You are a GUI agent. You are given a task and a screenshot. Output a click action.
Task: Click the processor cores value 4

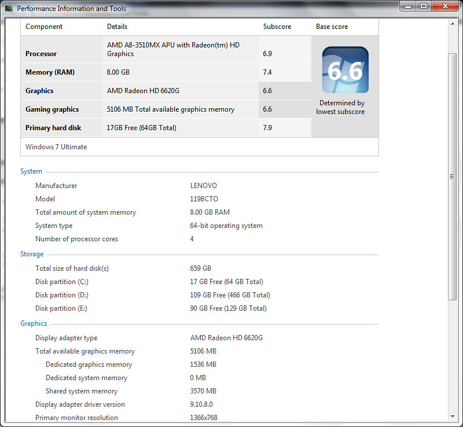click(x=192, y=239)
